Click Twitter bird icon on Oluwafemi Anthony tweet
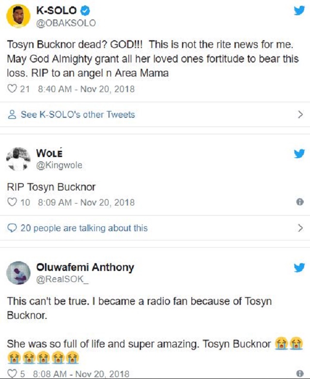 pyautogui.click(x=299, y=267)
